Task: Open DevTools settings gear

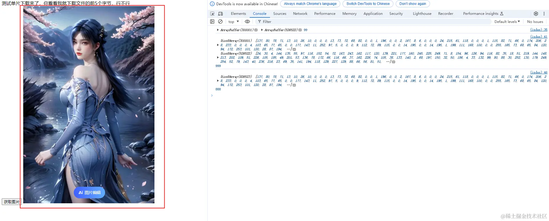Action: tap(536, 14)
